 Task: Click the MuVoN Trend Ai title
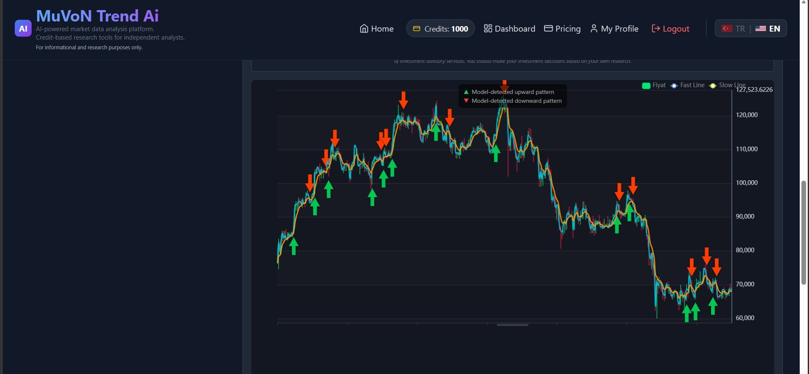pos(97,16)
